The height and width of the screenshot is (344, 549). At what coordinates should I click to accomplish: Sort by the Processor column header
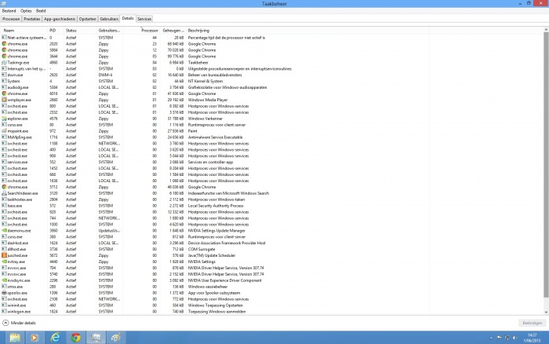click(141, 31)
